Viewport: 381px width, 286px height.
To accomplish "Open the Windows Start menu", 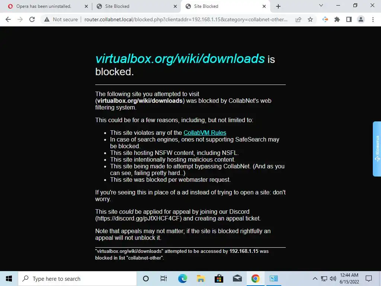I will pyautogui.click(x=9, y=279).
